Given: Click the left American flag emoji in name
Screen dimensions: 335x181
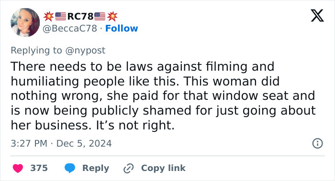Looking at the screenshot, I should pyautogui.click(x=60, y=16).
